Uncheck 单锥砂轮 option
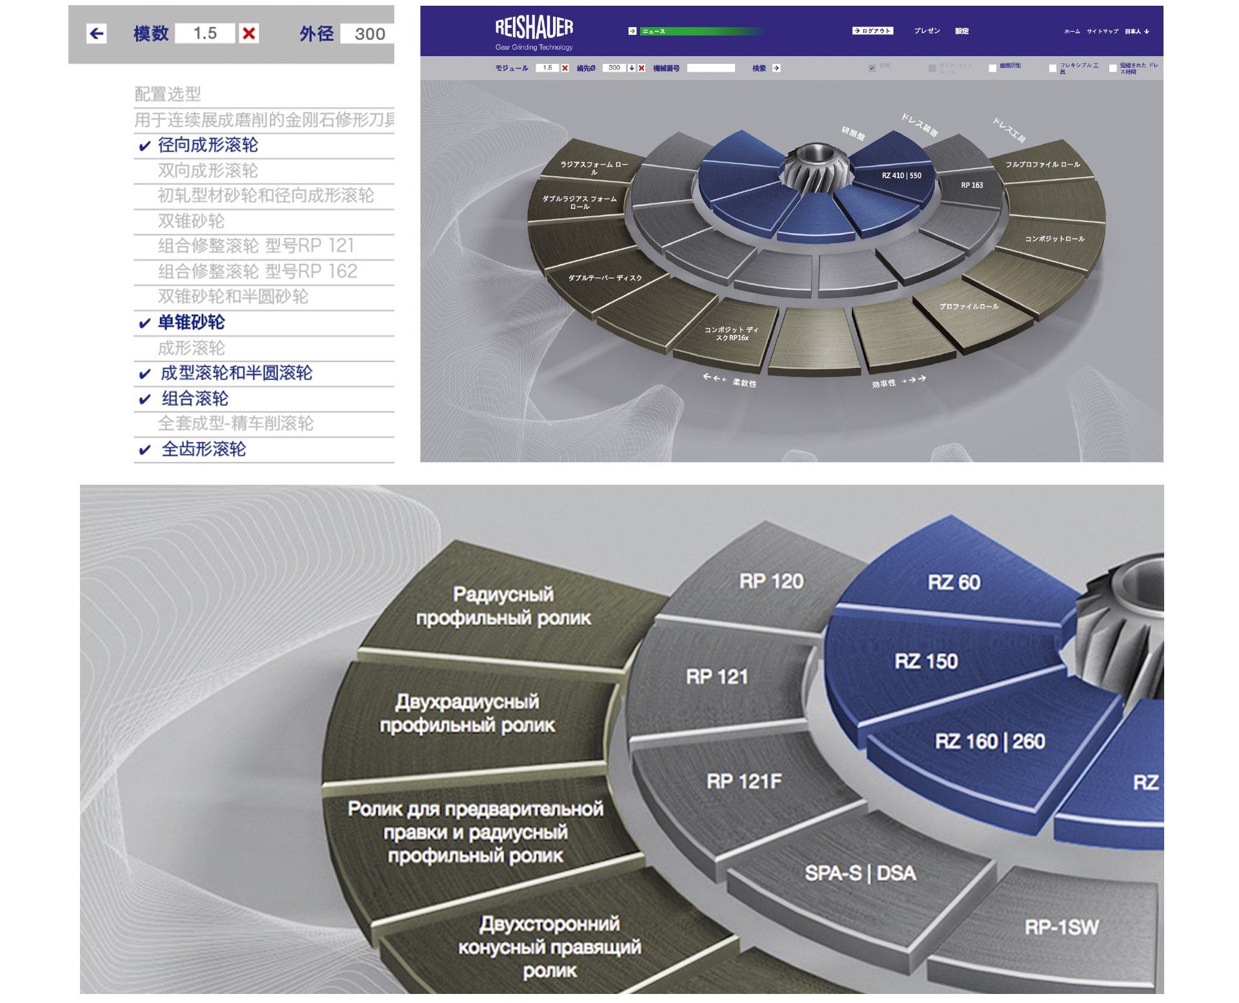1239x1003 pixels. pyautogui.click(x=145, y=323)
